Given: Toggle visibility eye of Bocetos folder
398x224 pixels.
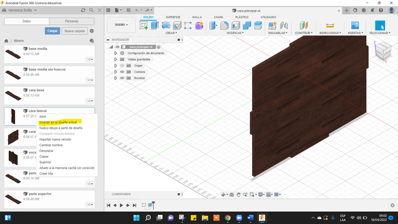Looking at the screenshot, I should (122, 78).
